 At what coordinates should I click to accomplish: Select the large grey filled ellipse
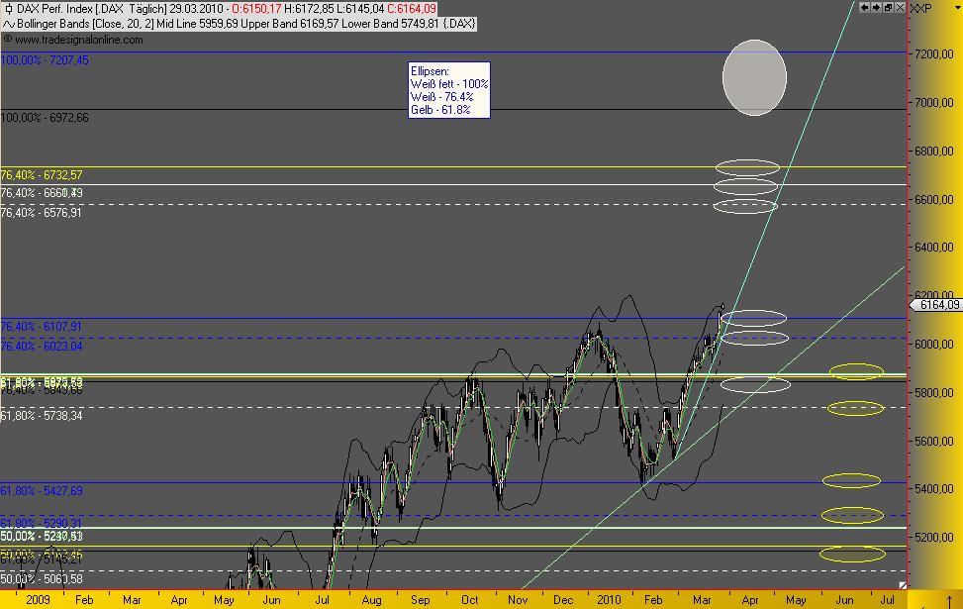pyautogui.click(x=754, y=77)
